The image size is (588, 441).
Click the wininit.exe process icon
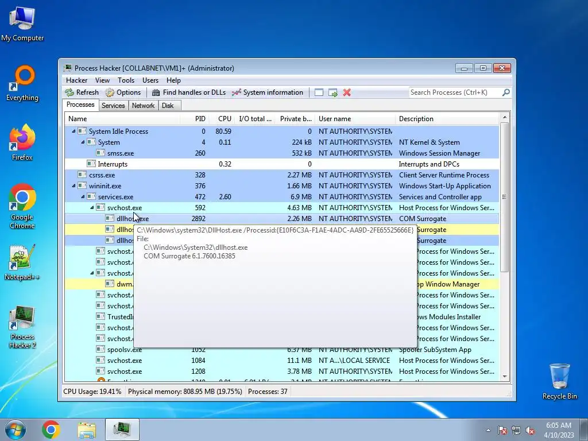[82, 185]
